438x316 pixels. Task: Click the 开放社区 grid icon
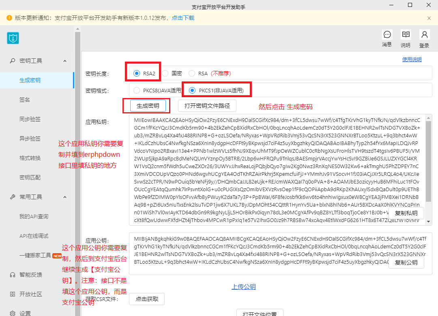point(13,294)
